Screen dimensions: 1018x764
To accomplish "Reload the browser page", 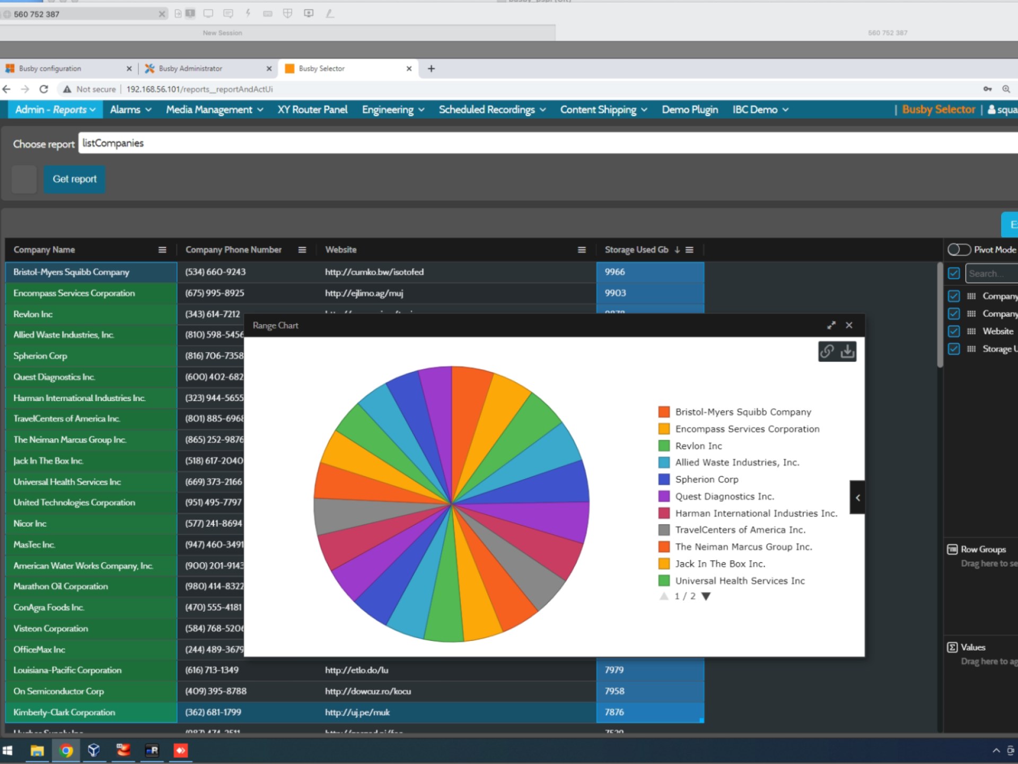I will click(x=44, y=89).
